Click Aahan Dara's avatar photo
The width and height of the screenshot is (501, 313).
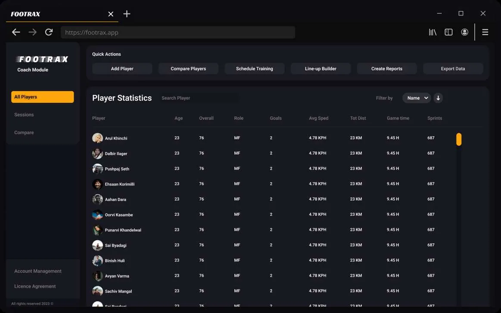97,199
